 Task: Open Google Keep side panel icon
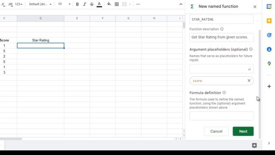[269, 21]
